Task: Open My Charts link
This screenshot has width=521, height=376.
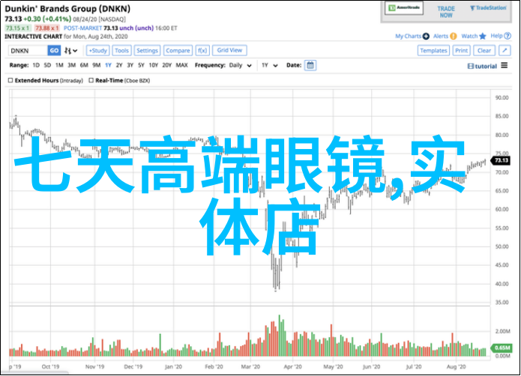Action: (412, 36)
